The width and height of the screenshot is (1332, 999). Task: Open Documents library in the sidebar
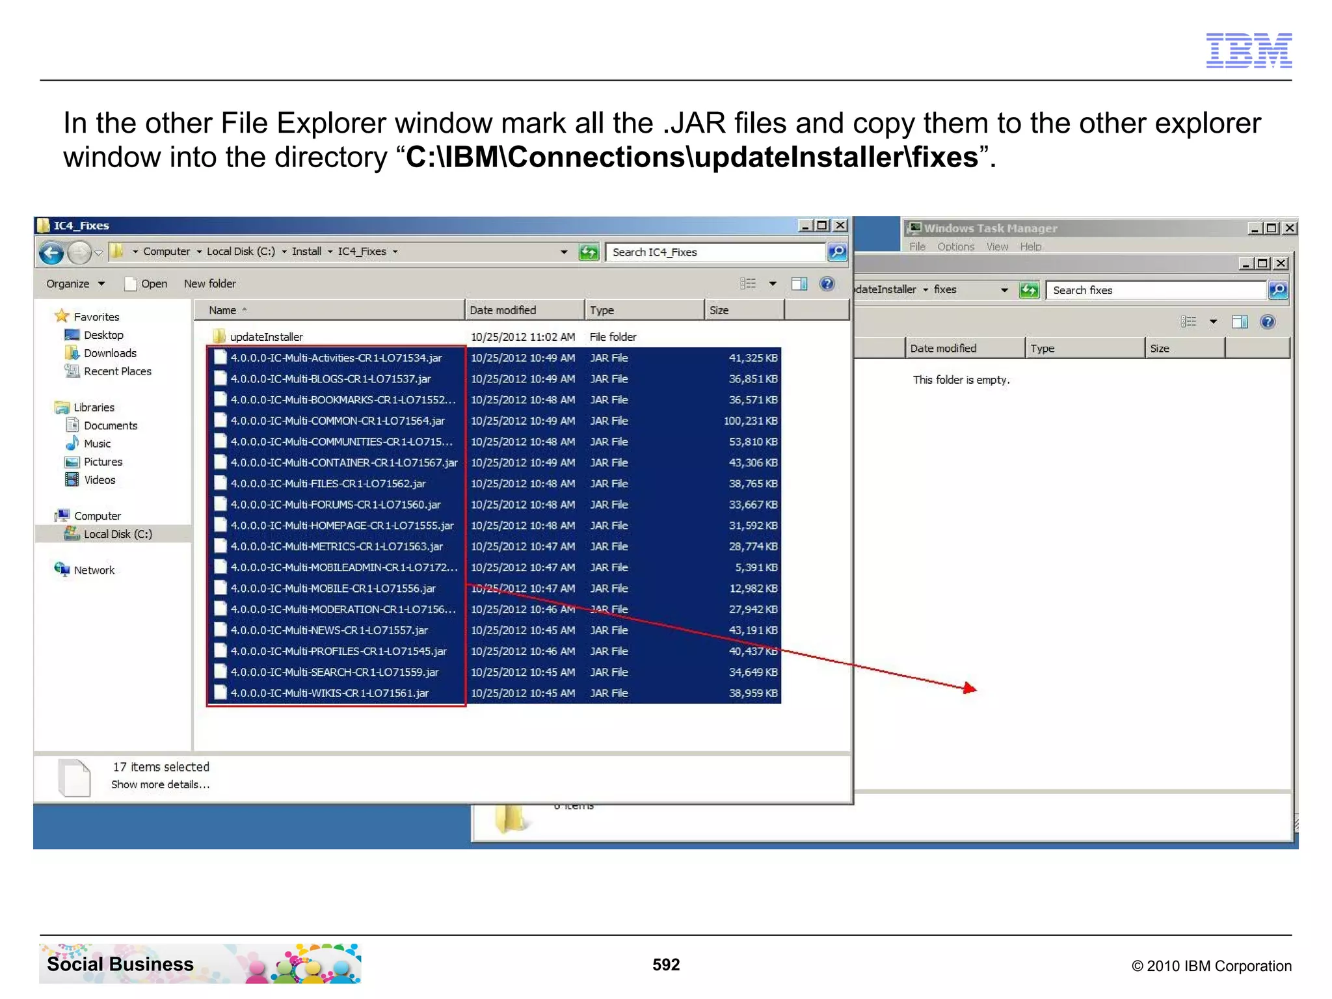coord(110,425)
